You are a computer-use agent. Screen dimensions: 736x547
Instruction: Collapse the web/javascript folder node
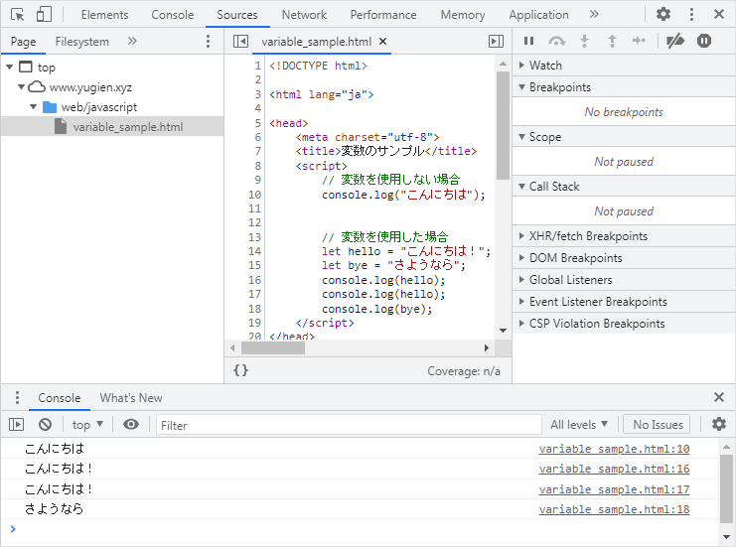(x=34, y=107)
